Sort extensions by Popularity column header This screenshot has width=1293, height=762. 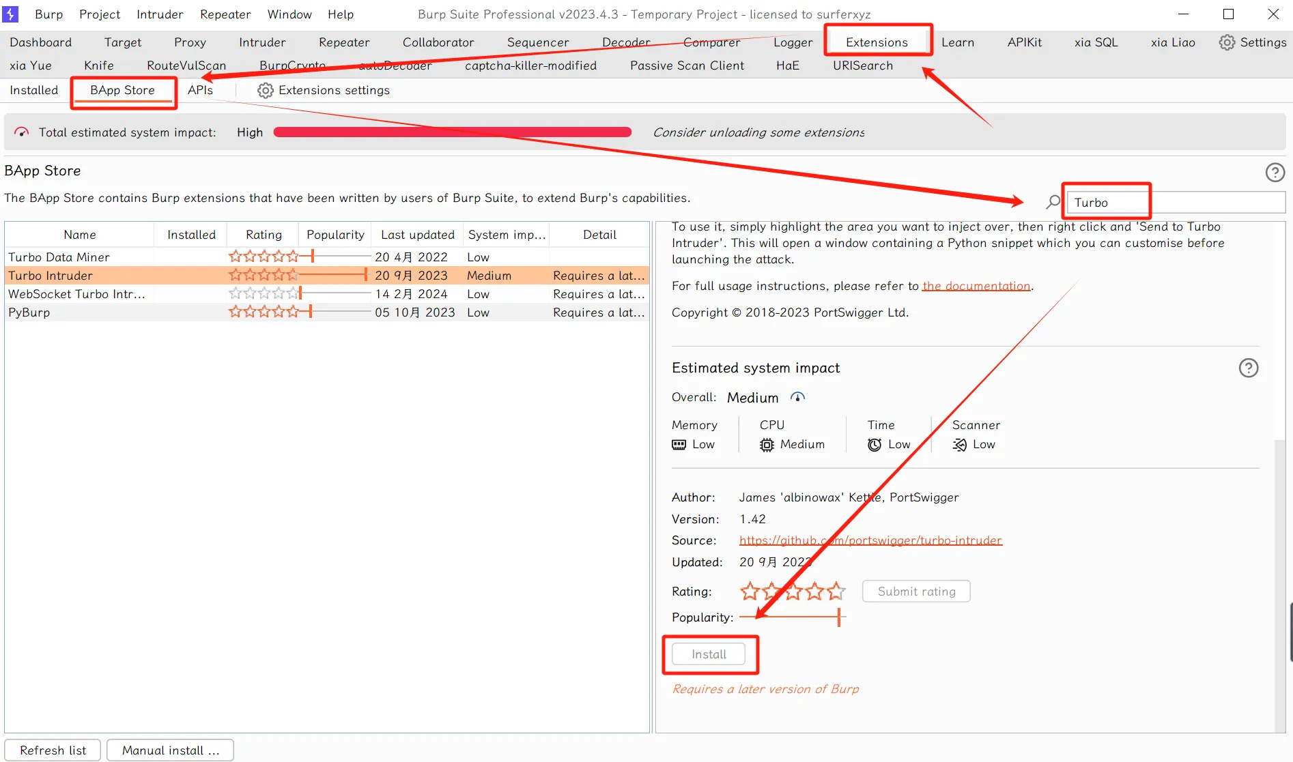[335, 235]
